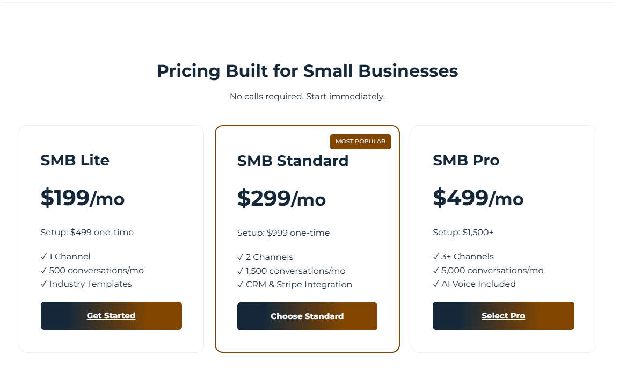The width and height of the screenshot is (619, 391).
Task: Click the checkmark next to 1 Channel
Action: click(x=44, y=257)
